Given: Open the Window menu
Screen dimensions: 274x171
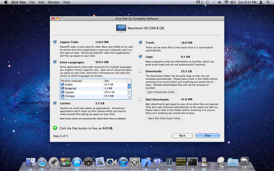Looking at the screenshot, I should 54,2.
